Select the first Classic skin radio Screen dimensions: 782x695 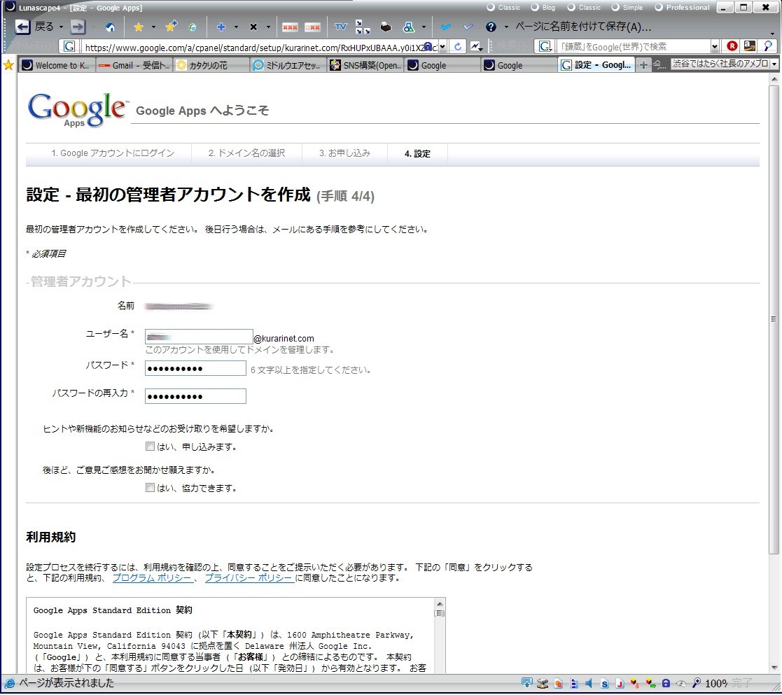point(491,8)
